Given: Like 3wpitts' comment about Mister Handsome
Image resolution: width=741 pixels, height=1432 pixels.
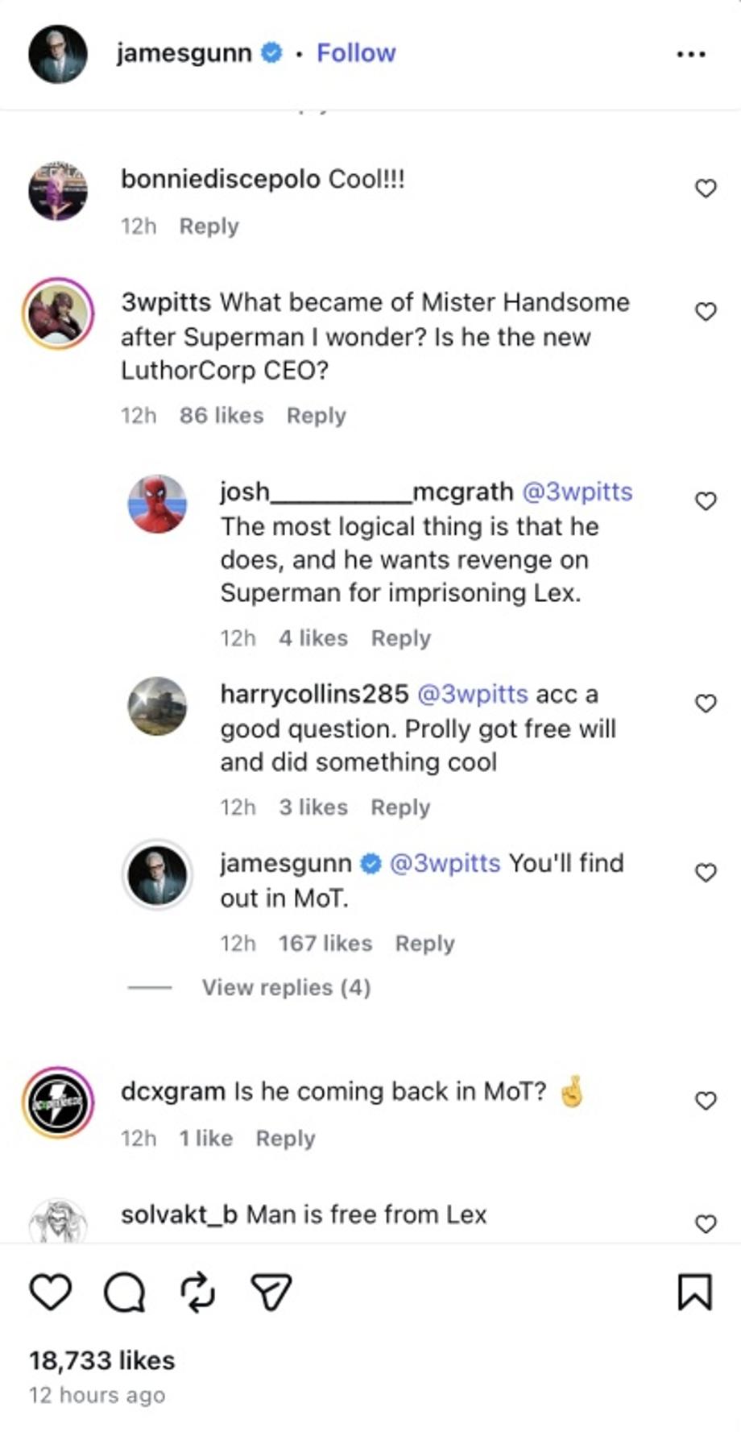Looking at the screenshot, I should tap(706, 312).
